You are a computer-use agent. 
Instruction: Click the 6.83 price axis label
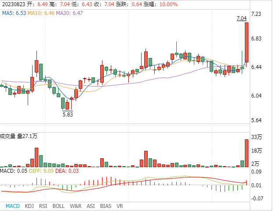256,38
